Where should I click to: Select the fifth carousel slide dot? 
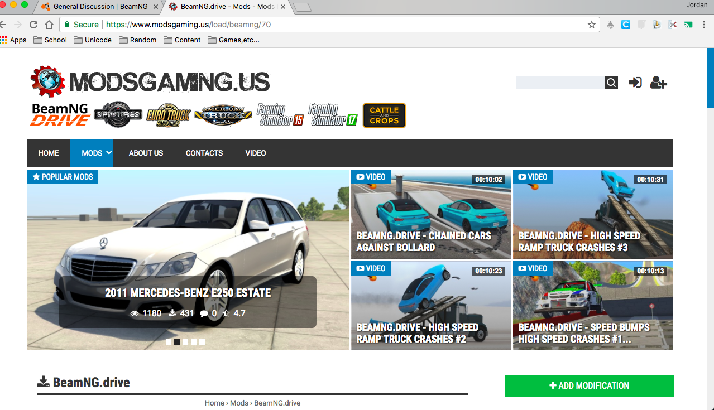coord(202,342)
